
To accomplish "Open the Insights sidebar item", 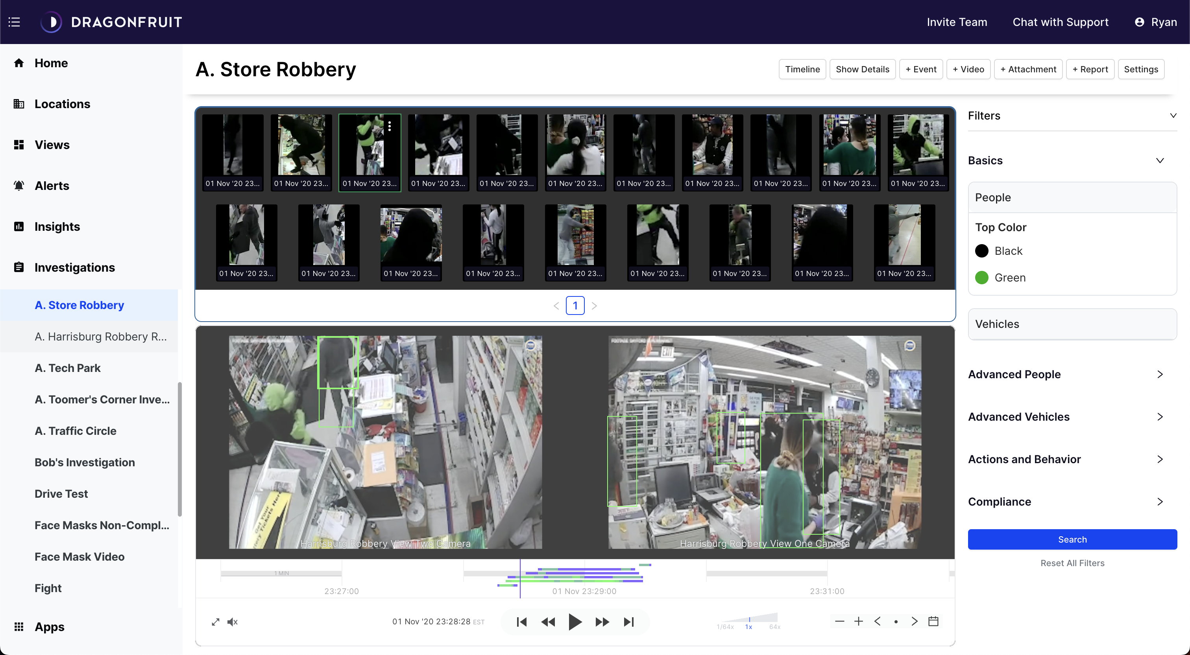I will [57, 226].
